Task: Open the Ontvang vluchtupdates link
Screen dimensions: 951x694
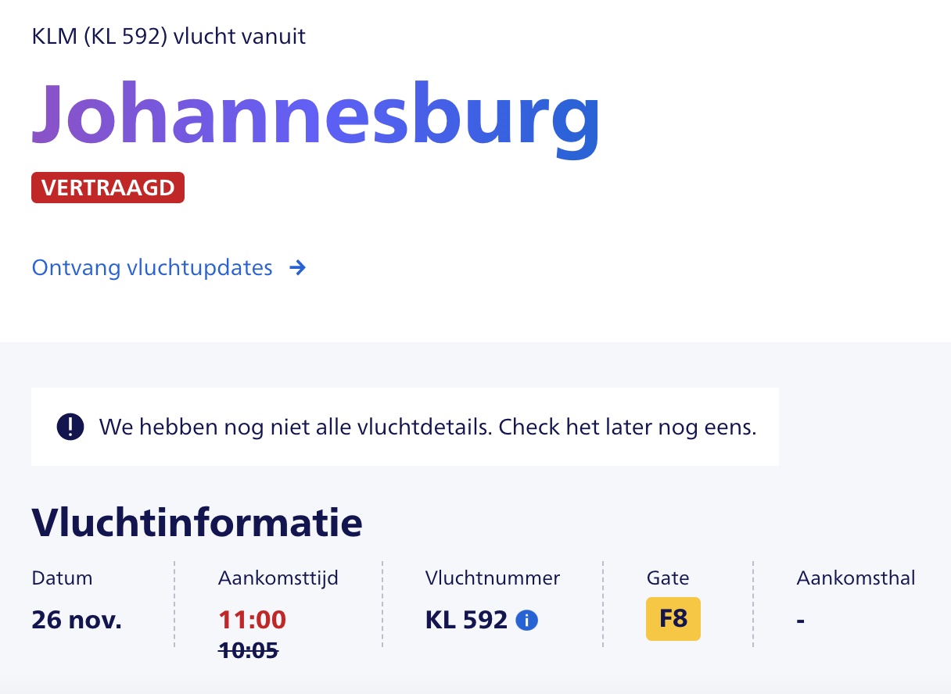Action: click(152, 268)
